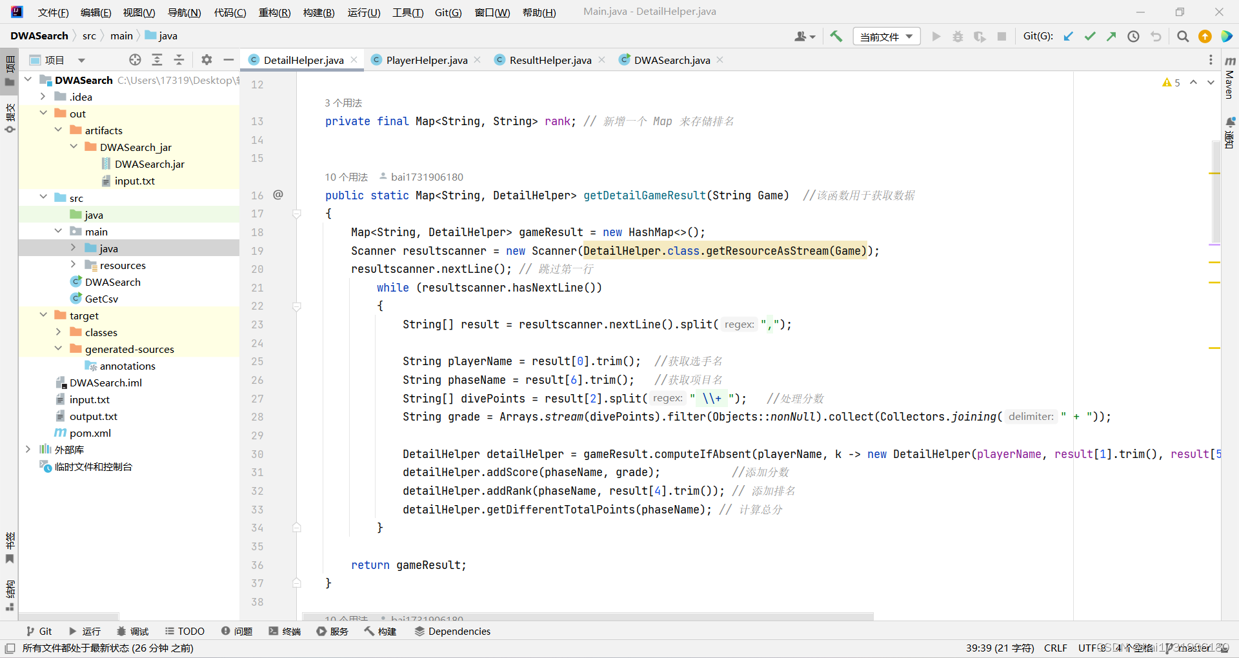Hide the project panel with minus icon

[228, 60]
